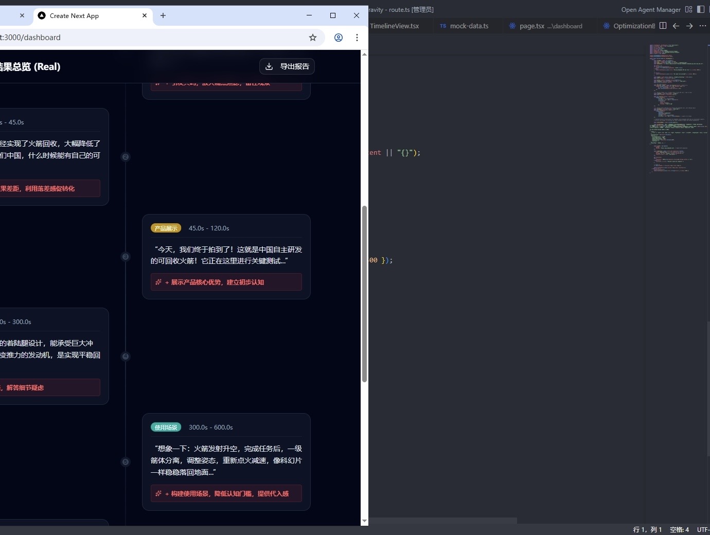Switch to the mock-data.ts editor tab
The image size is (710, 535).
[469, 26]
